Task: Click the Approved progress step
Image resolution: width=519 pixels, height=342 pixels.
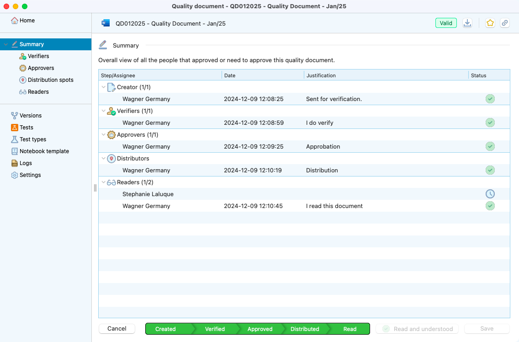Action: point(260,329)
